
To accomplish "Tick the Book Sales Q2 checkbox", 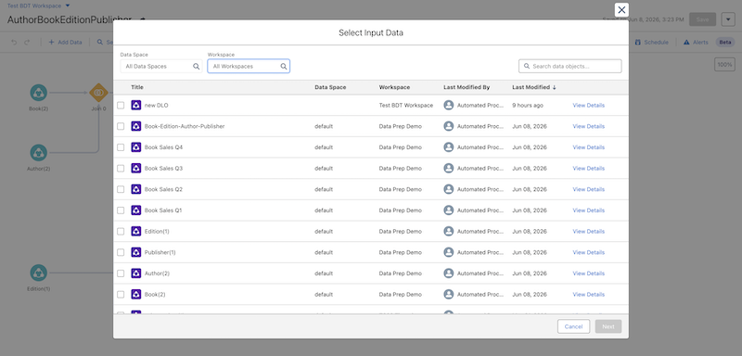I will pyautogui.click(x=121, y=189).
